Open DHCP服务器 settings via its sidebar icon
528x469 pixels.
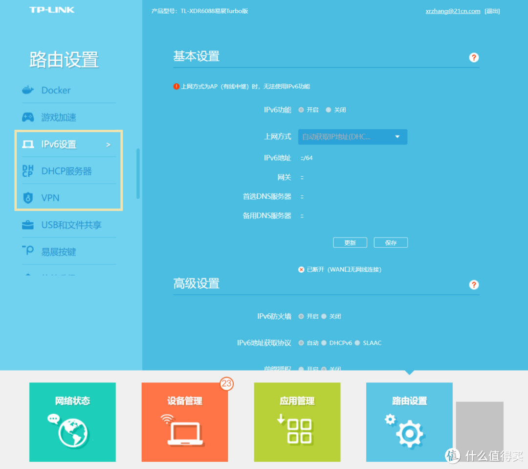(28, 171)
